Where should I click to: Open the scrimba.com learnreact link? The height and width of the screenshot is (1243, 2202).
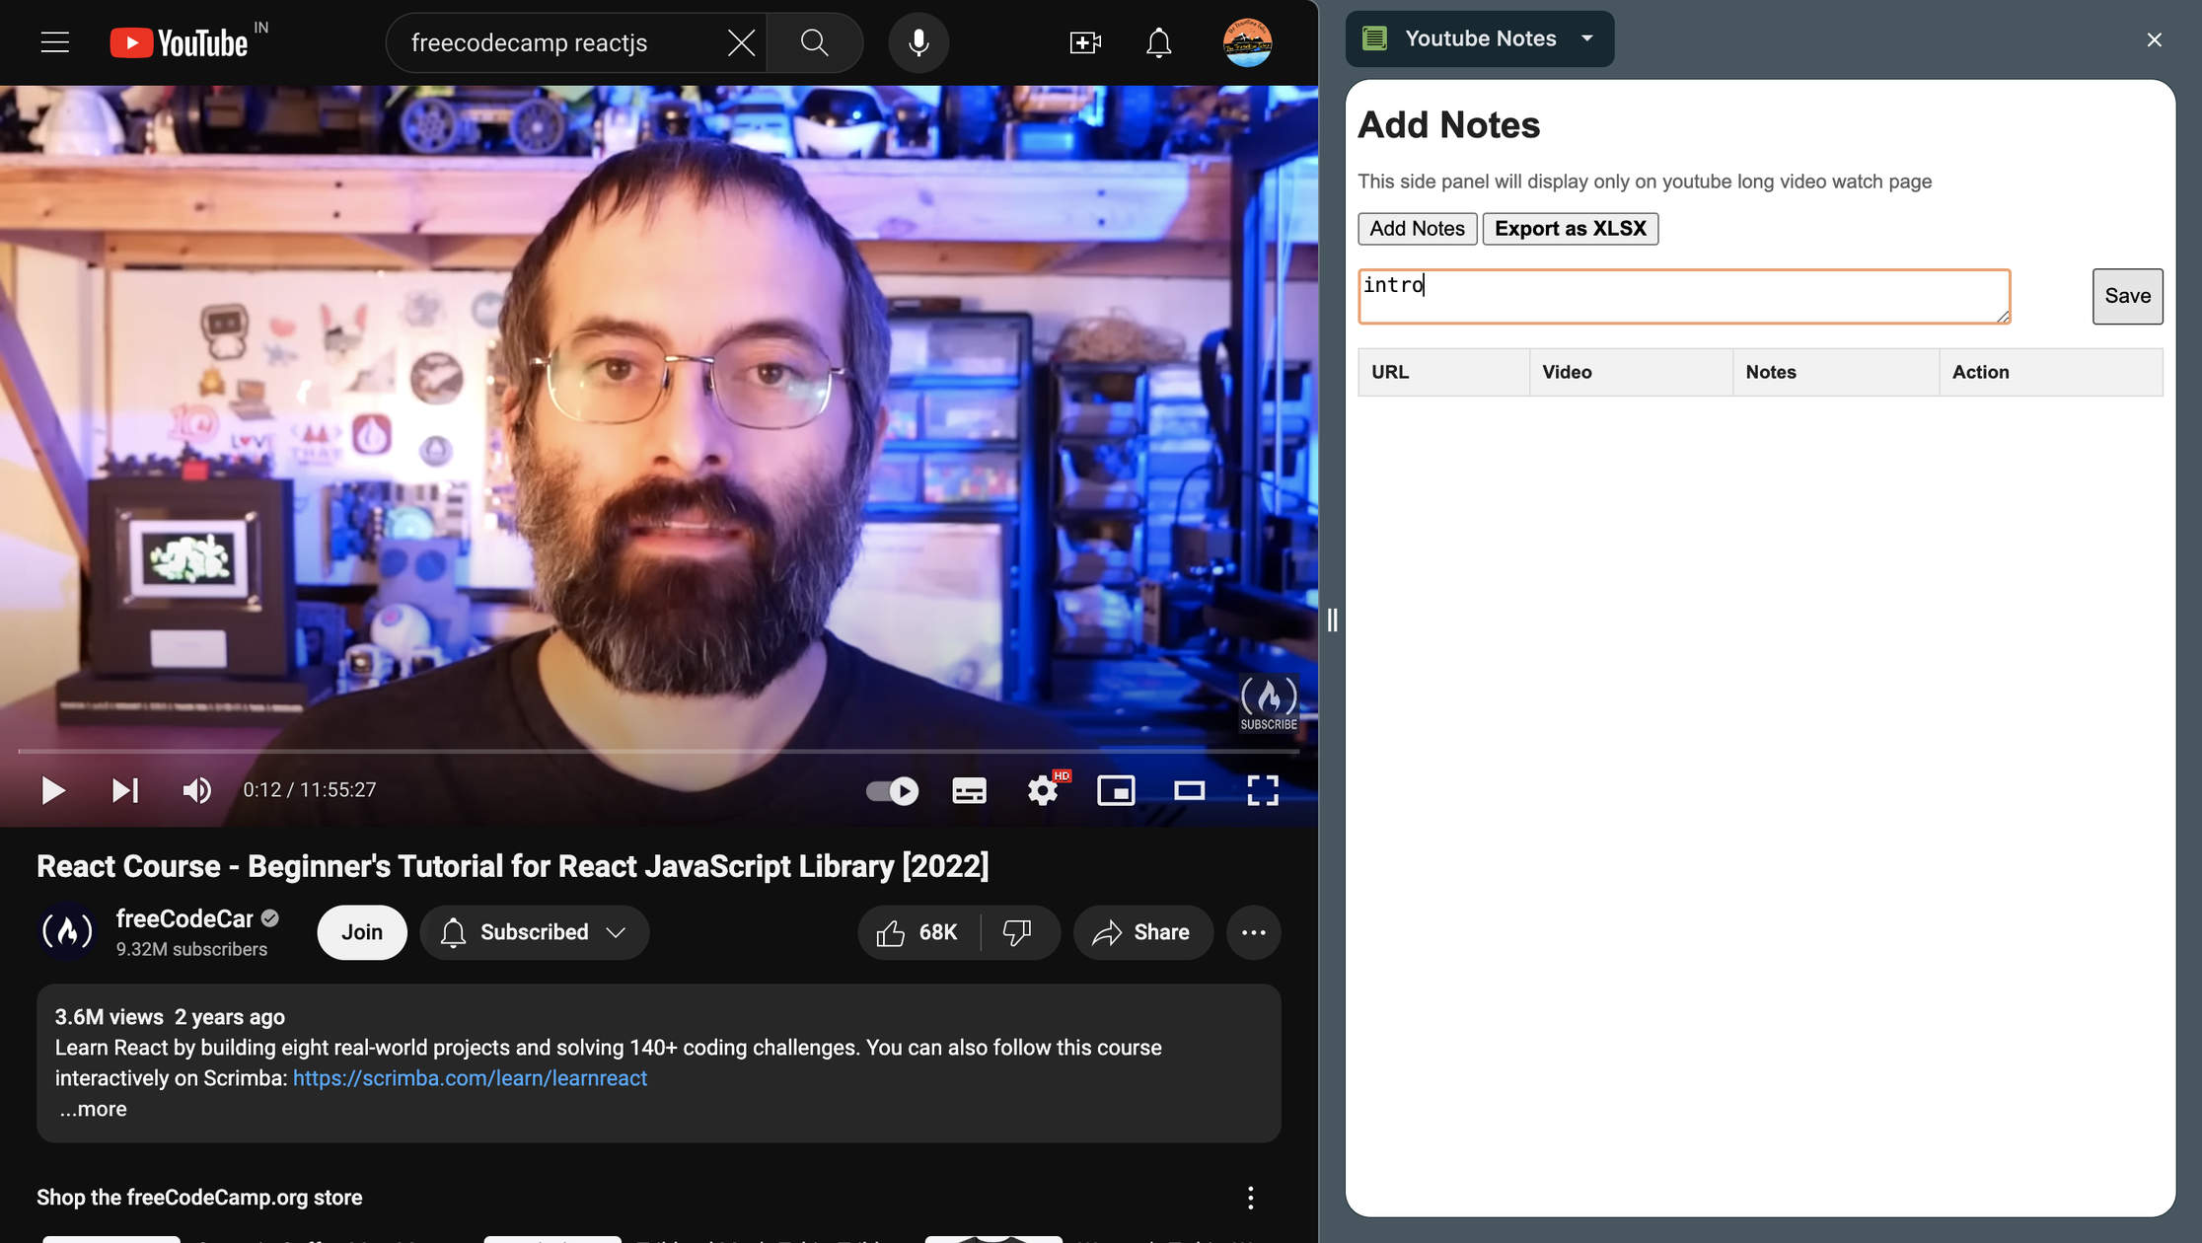pos(470,1078)
